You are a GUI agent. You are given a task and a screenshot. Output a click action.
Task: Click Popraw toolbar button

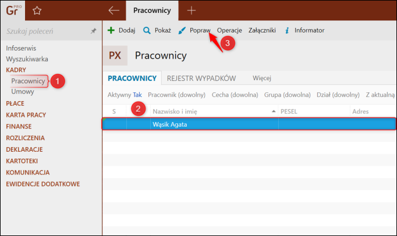(x=194, y=30)
